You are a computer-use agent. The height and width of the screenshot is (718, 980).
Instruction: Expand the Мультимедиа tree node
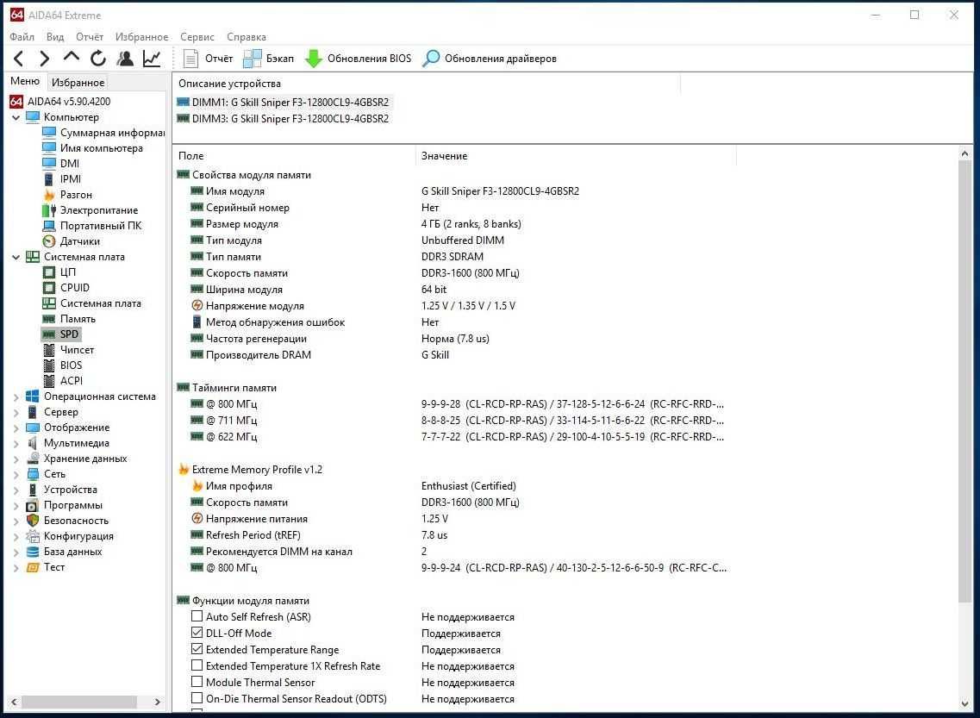coord(16,444)
